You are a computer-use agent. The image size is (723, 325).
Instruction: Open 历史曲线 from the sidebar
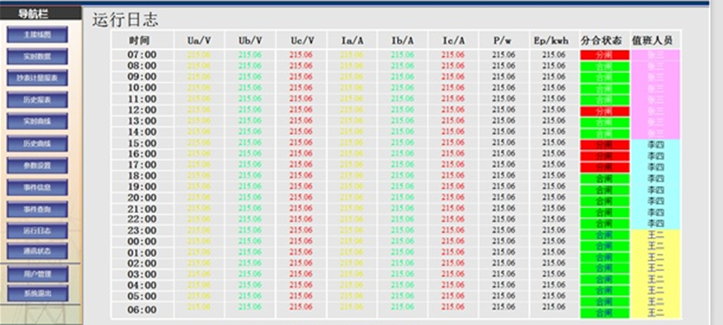tap(37, 144)
